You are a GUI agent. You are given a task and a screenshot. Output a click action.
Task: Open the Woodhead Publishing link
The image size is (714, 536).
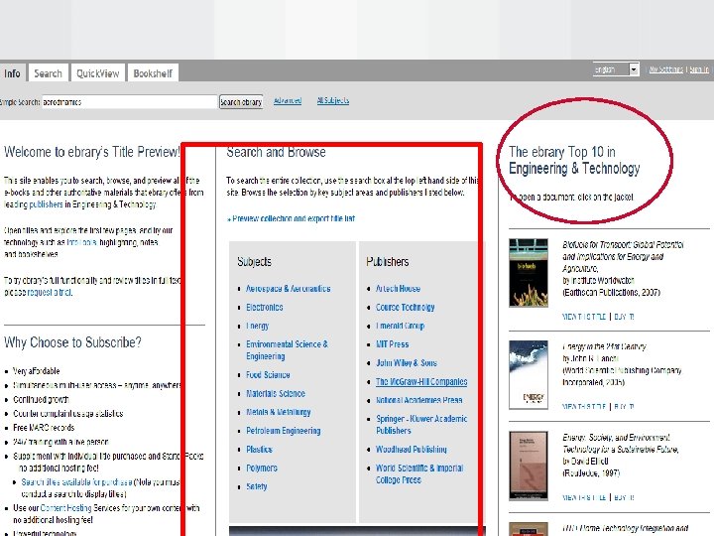412,450
